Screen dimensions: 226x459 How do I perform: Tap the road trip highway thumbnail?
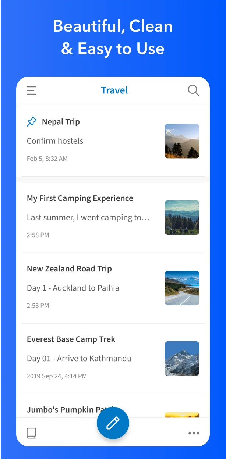click(182, 288)
